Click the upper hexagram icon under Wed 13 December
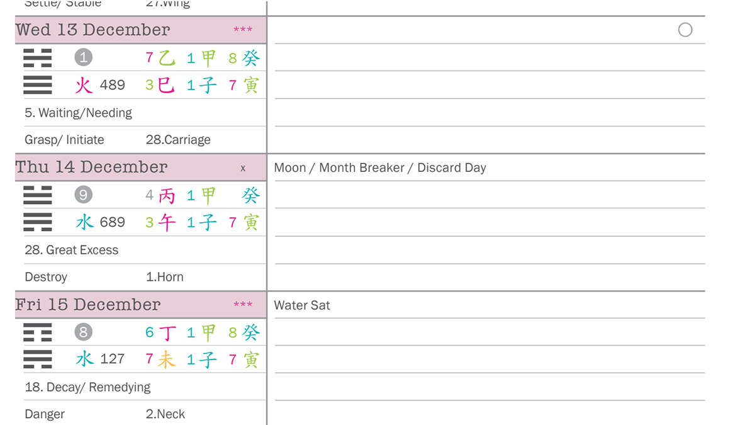 38,58
